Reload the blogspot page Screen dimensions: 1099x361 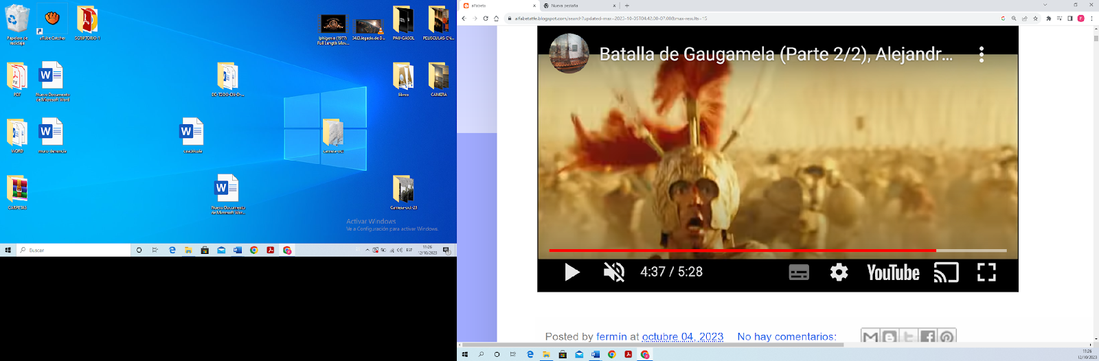coord(486,19)
